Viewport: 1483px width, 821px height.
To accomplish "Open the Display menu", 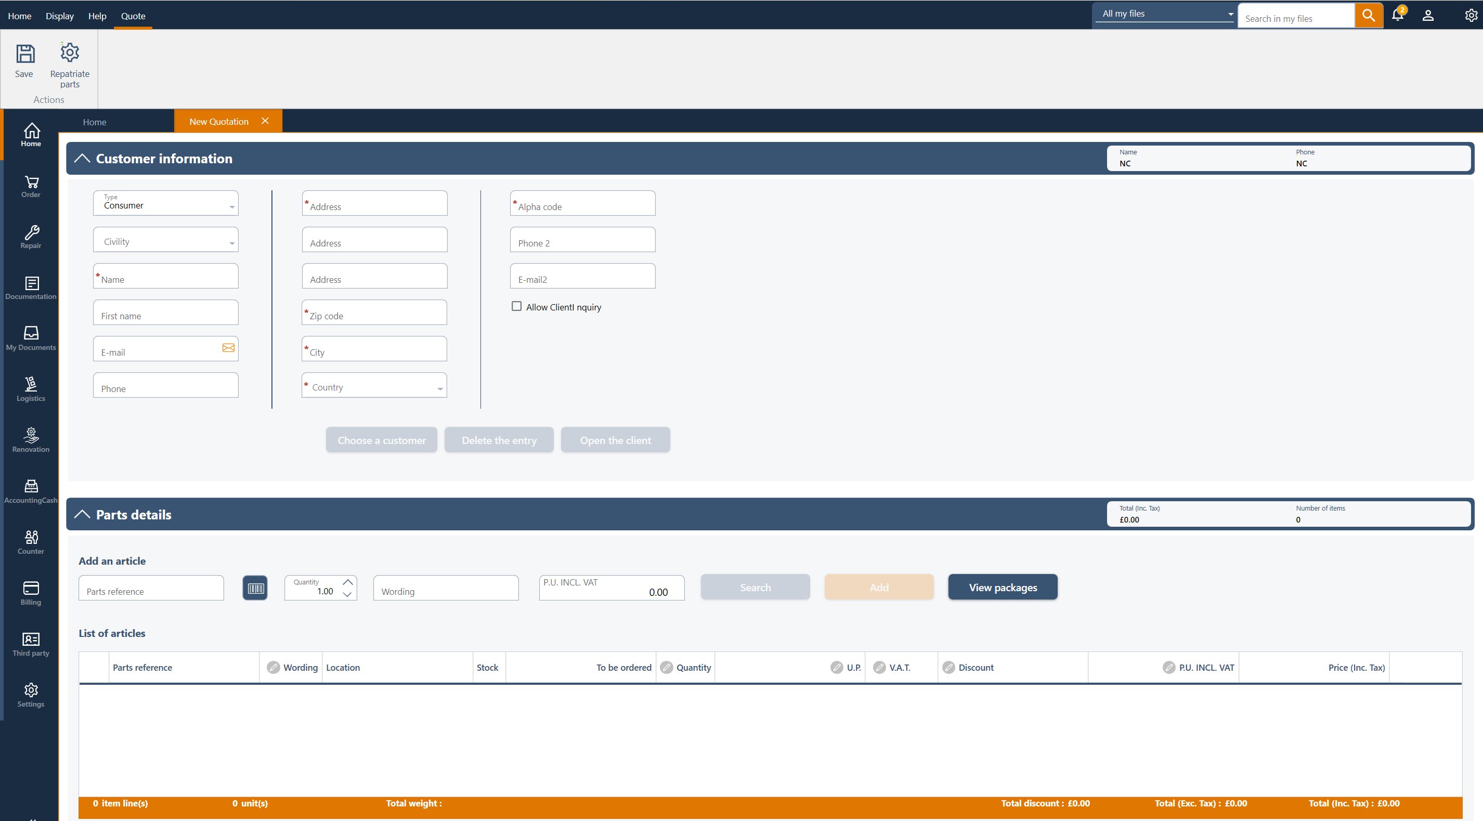I will click(60, 16).
